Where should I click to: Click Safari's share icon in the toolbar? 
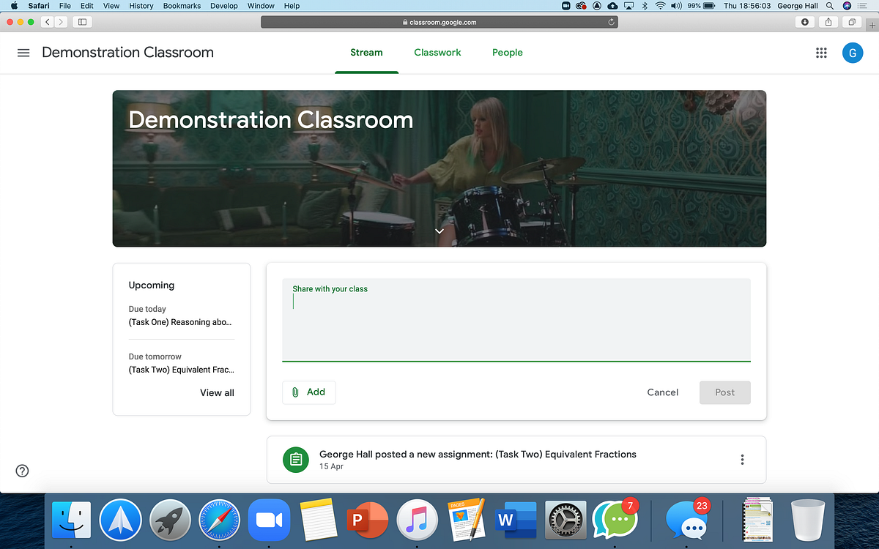828,21
